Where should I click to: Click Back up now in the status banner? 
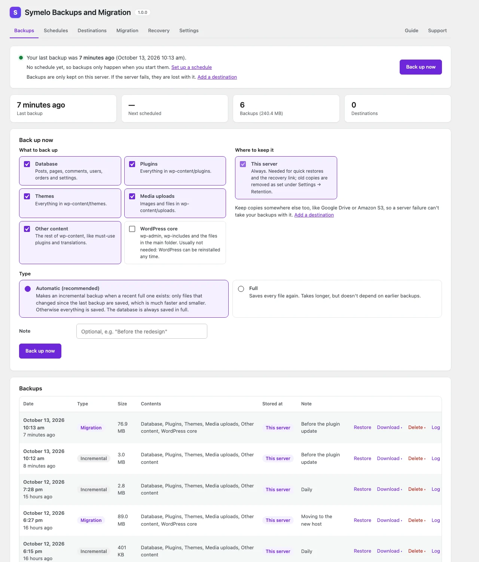421,67
